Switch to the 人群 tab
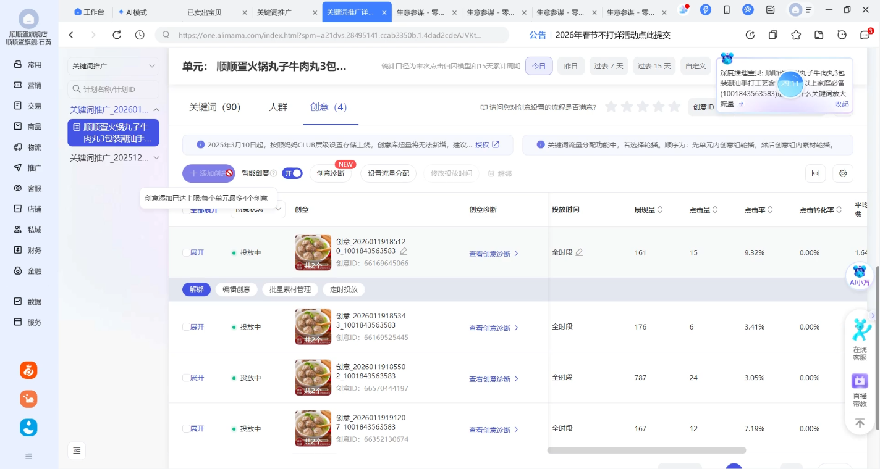 278,107
